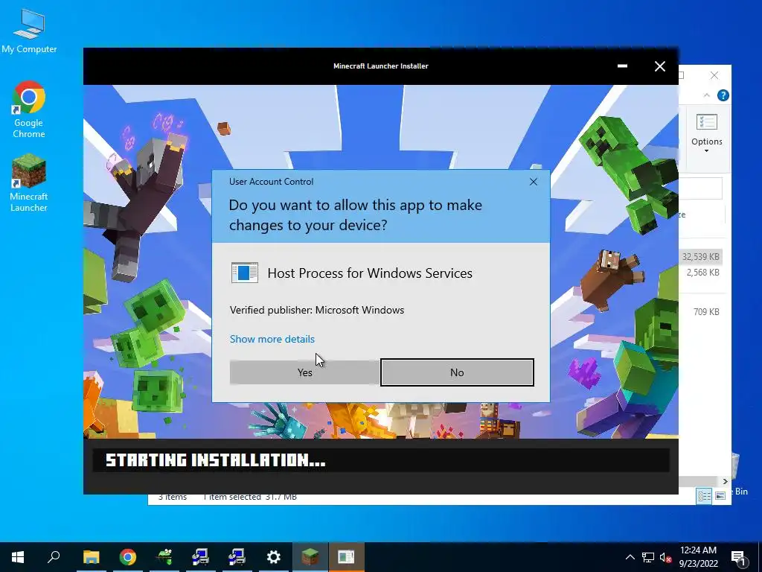Show hidden system tray icons
Image resolution: width=762 pixels, height=572 pixels.
630,557
